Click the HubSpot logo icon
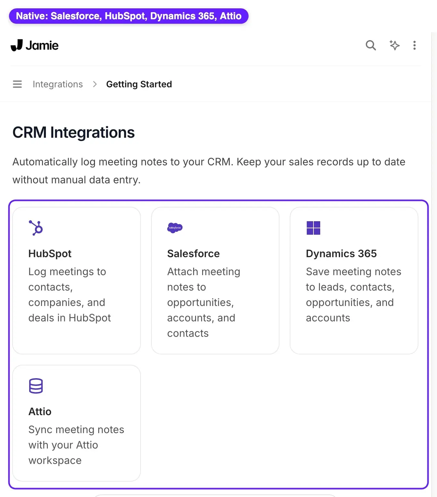Screen dimensions: 437x497 click(x=36, y=228)
